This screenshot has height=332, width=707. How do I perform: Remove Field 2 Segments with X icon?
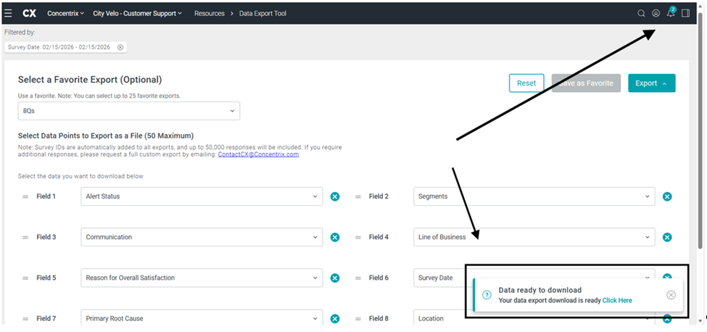[x=667, y=196]
